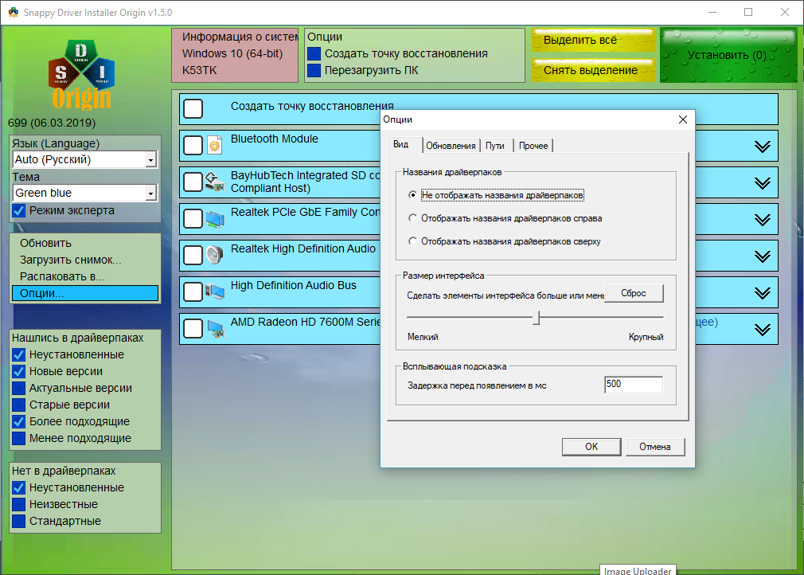Viewport: 804px width, 575px height.
Task: Click the BayHubTech SD controller device icon
Action: coord(215,182)
